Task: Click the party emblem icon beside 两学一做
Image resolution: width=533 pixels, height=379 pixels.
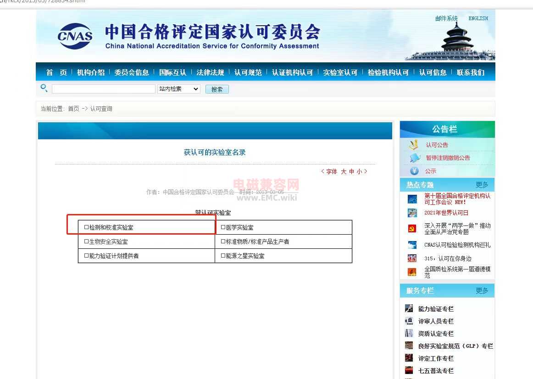Action: coord(412,229)
